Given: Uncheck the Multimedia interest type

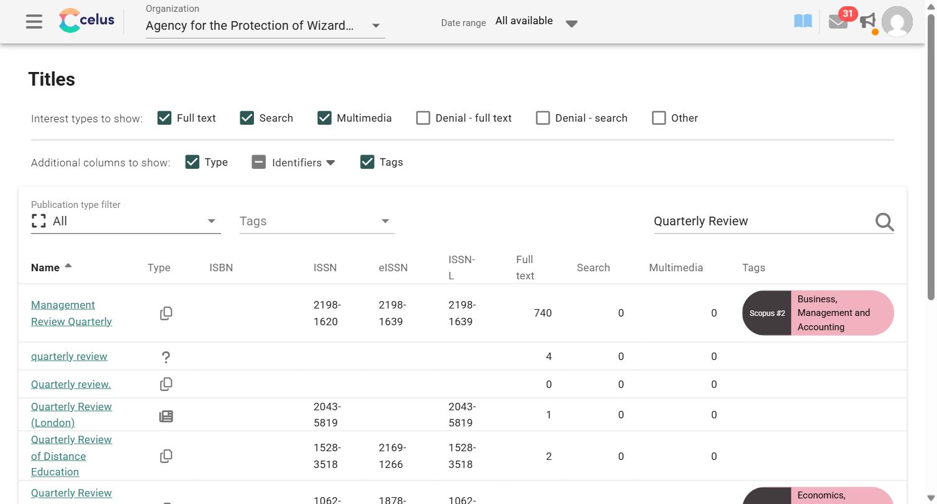Looking at the screenshot, I should point(324,118).
